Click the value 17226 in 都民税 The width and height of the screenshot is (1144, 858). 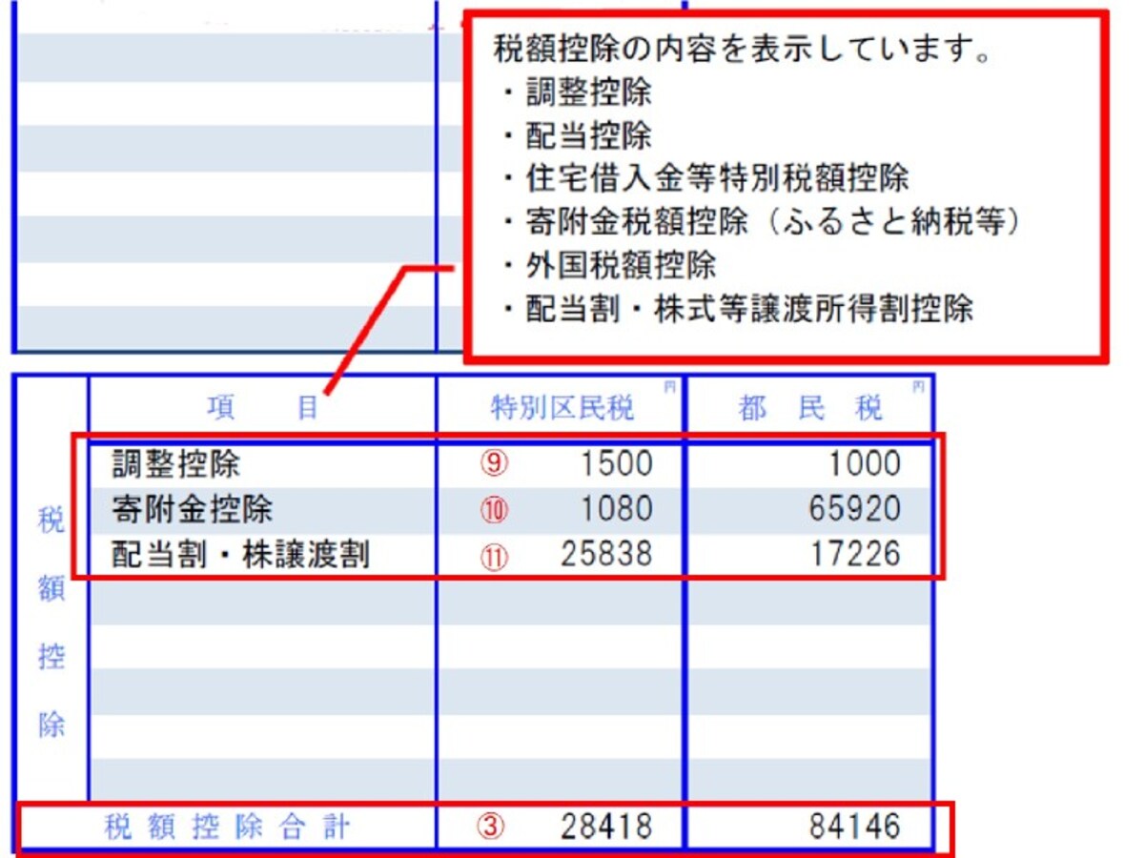click(855, 554)
